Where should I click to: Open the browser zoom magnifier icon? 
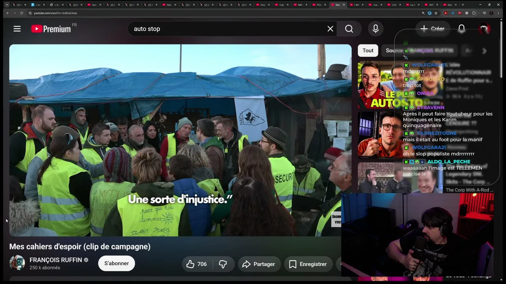click(x=423, y=13)
